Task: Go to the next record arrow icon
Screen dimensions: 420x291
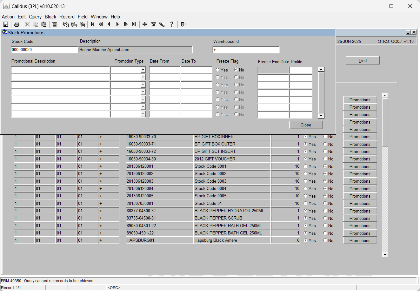Action: [x=117, y=24]
